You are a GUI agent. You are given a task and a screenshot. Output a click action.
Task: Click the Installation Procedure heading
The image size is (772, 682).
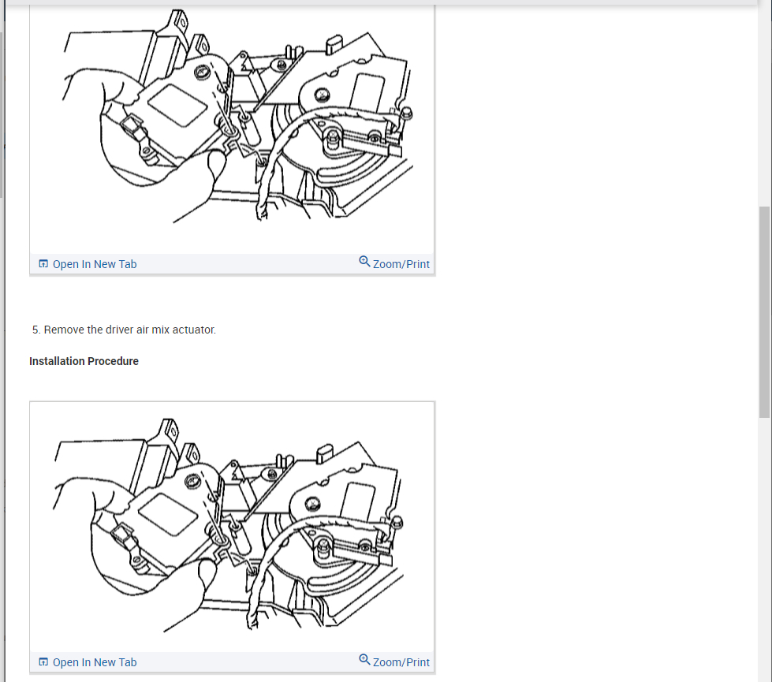point(84,361)
